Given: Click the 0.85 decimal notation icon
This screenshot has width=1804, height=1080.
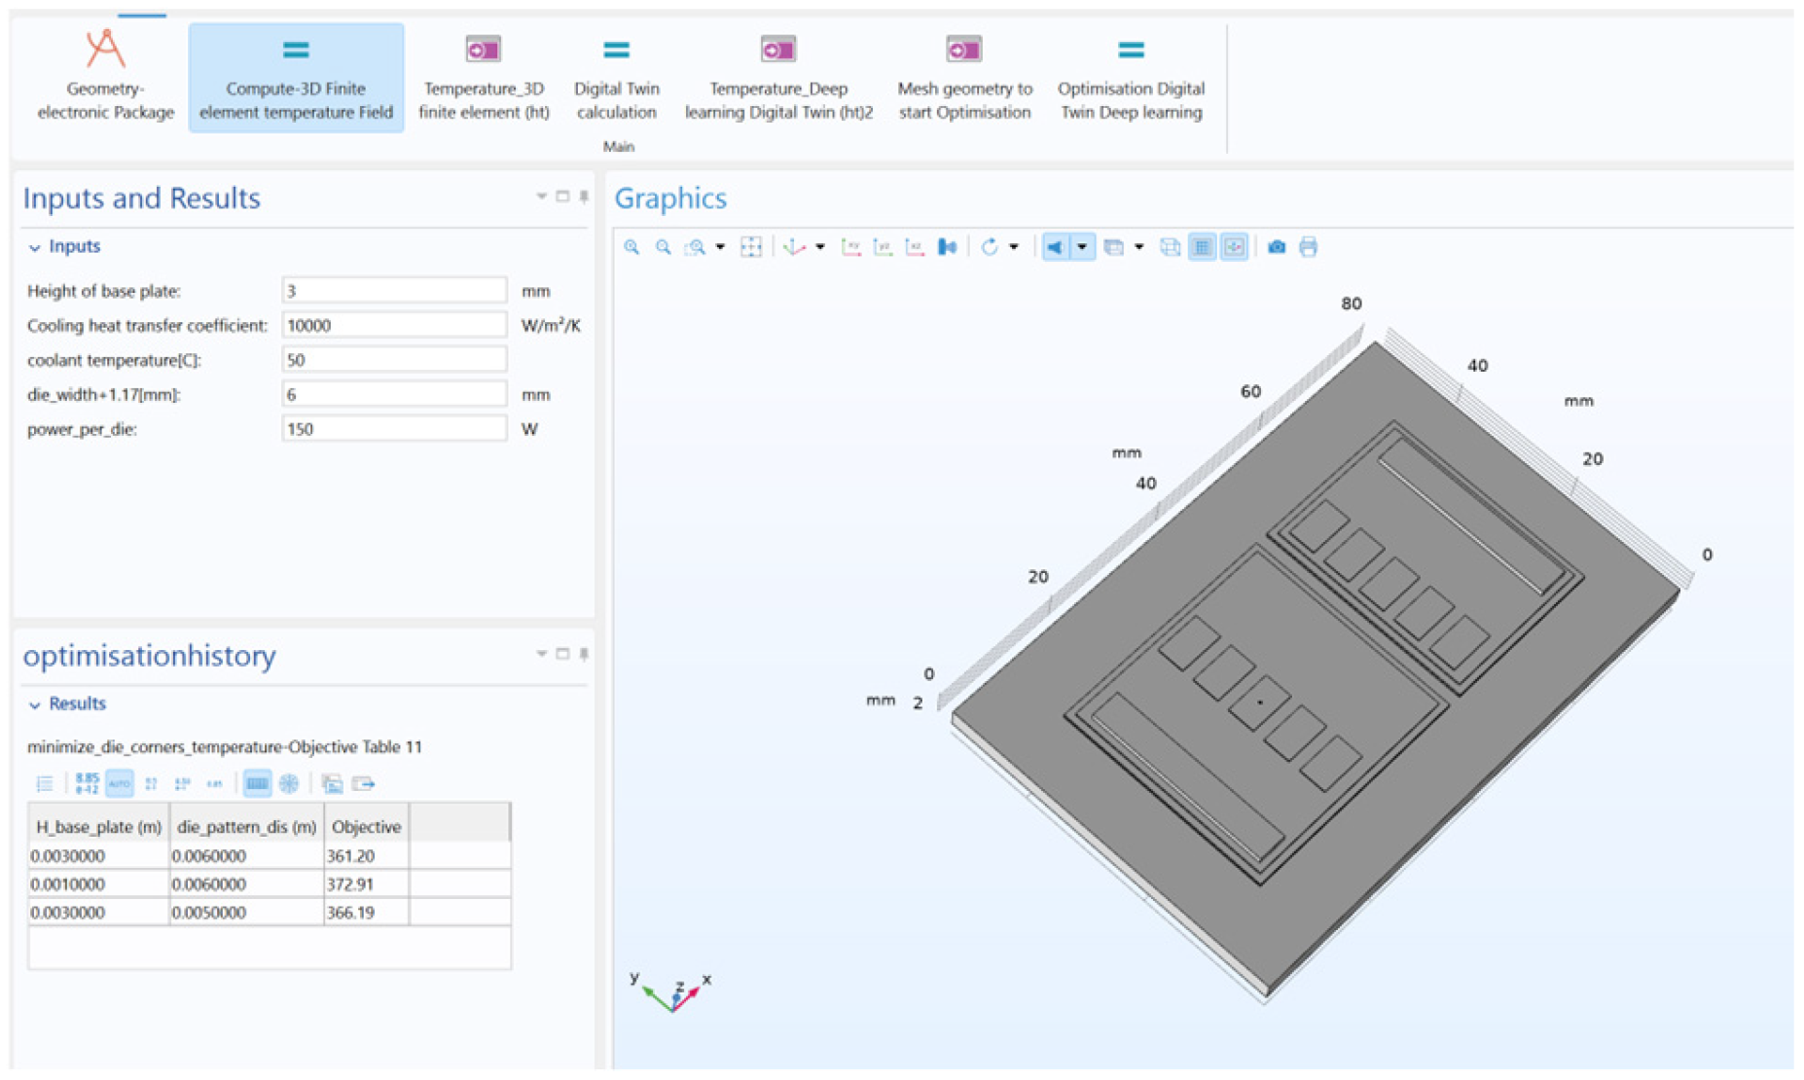Looking at the screenshot, I should tap(215, 783).
